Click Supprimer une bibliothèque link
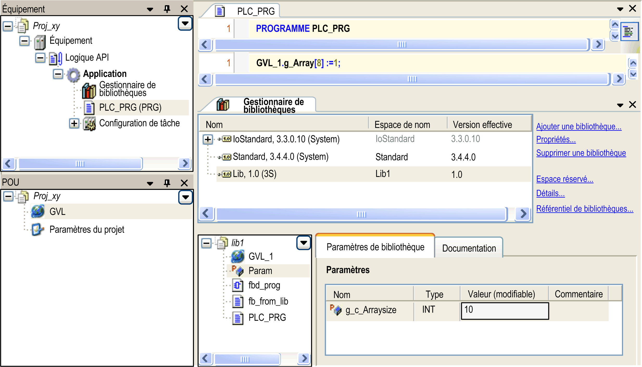 pos(581,153)
